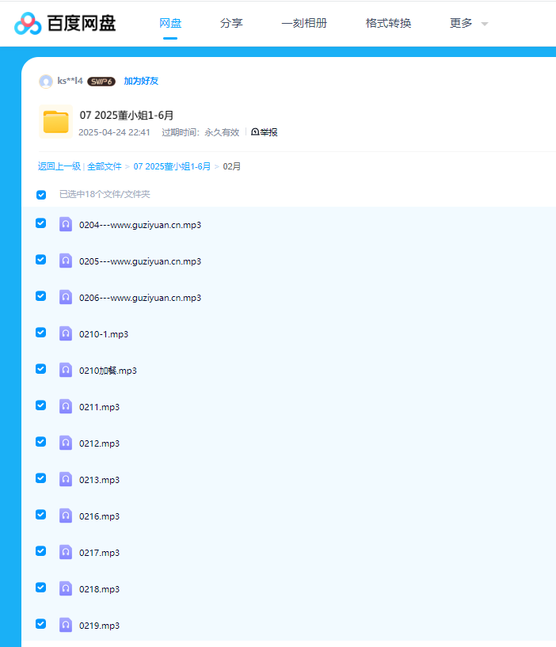556x647 pixels.
Task: Expand the 更多 dropdown menu
Action: [468, 24]
